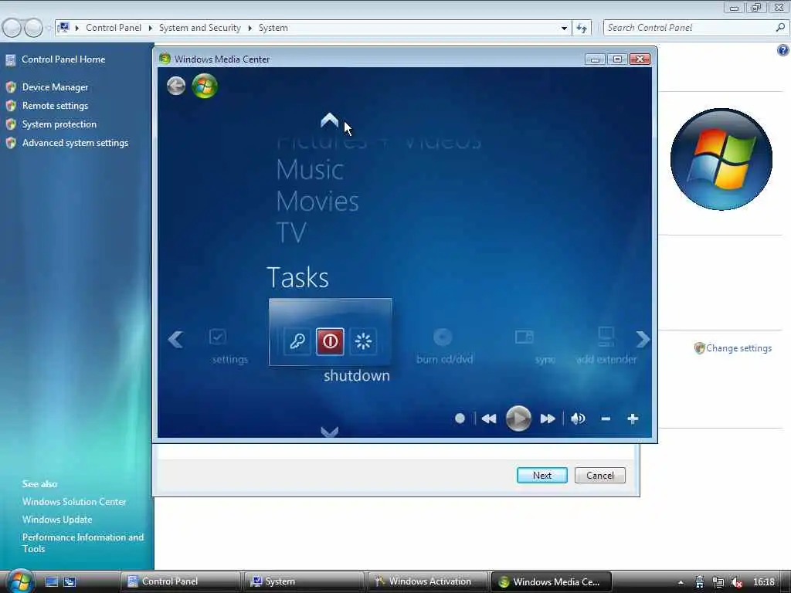
Task: Click the record button in transport controls
Action: (x=460, y=418)
